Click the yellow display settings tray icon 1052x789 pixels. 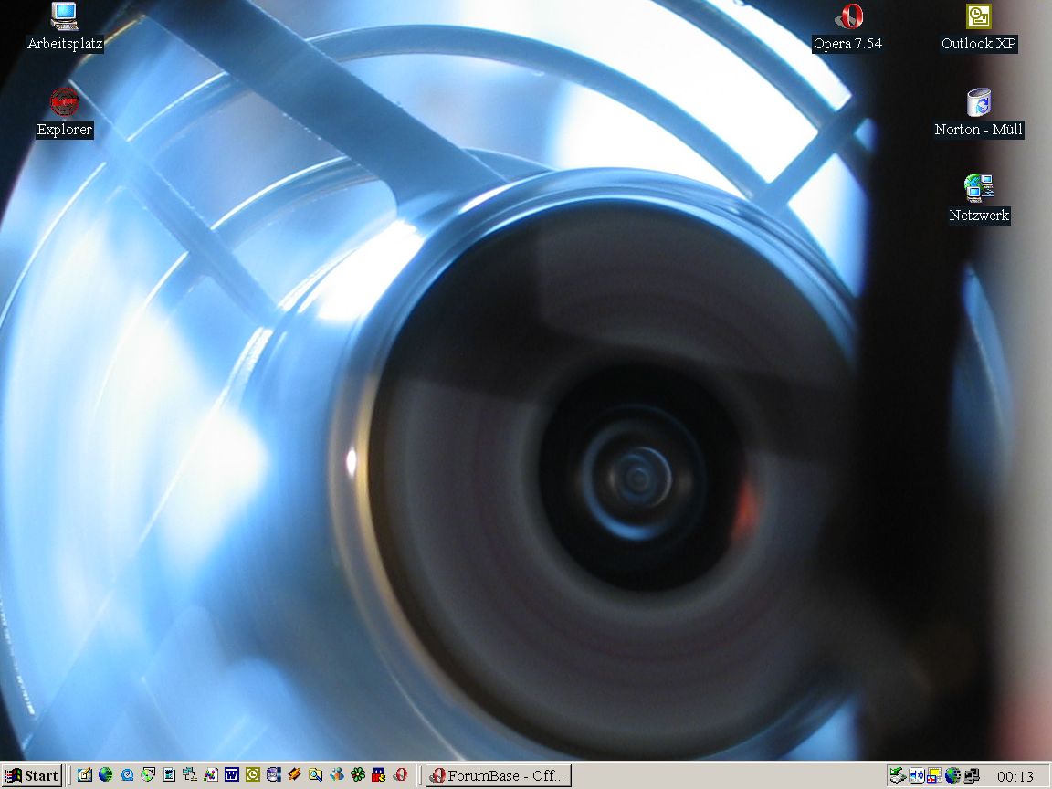coord(934,776)
